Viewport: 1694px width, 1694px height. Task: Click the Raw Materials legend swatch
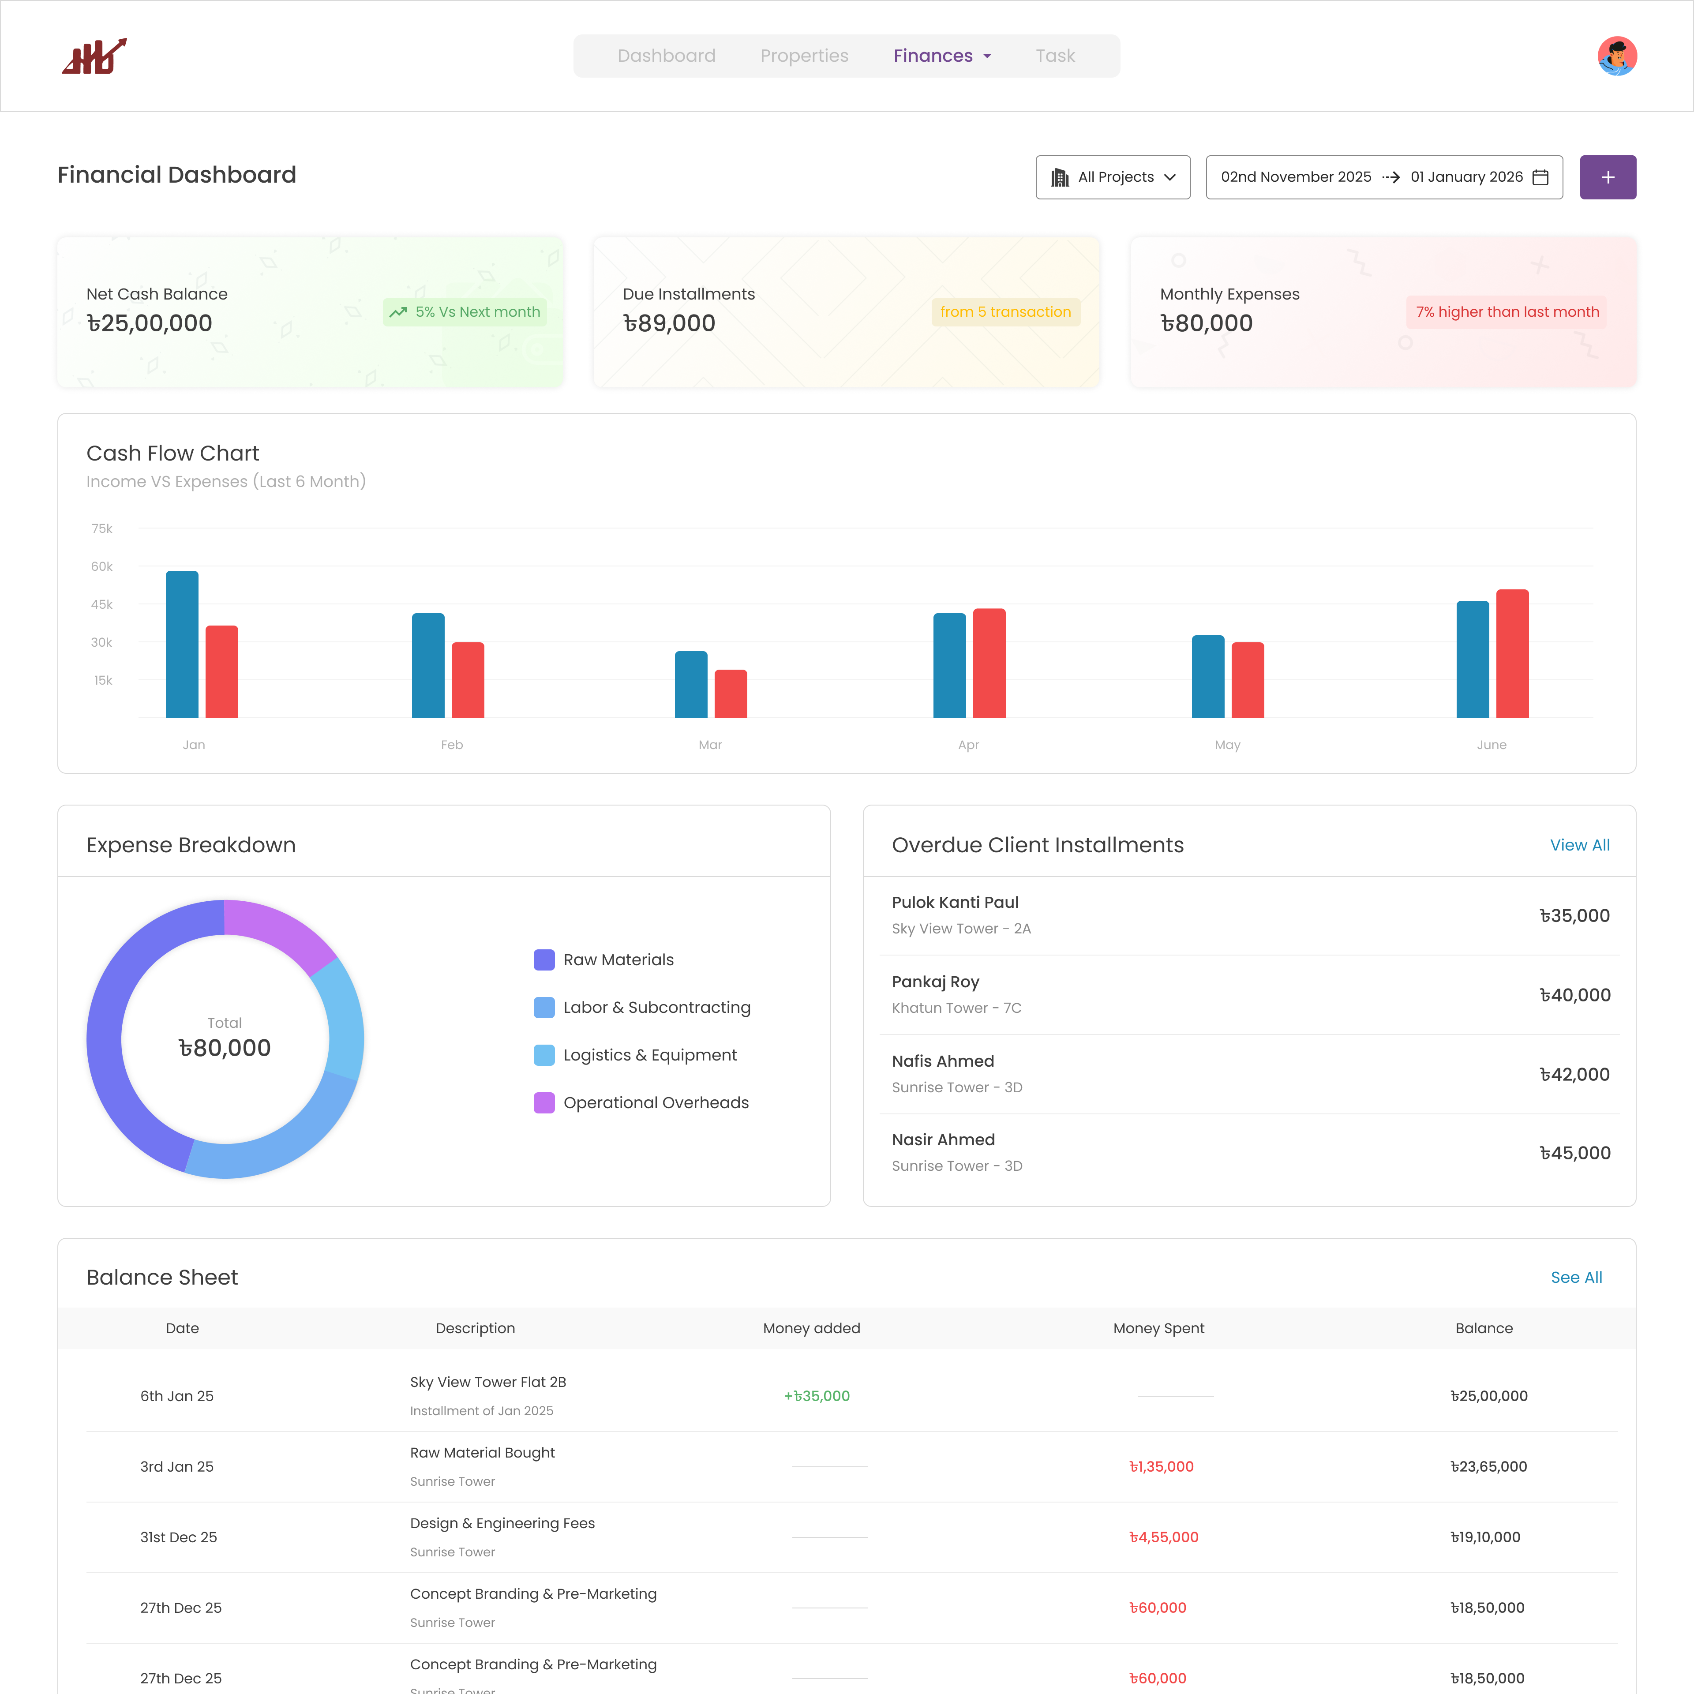pos(543,960)
